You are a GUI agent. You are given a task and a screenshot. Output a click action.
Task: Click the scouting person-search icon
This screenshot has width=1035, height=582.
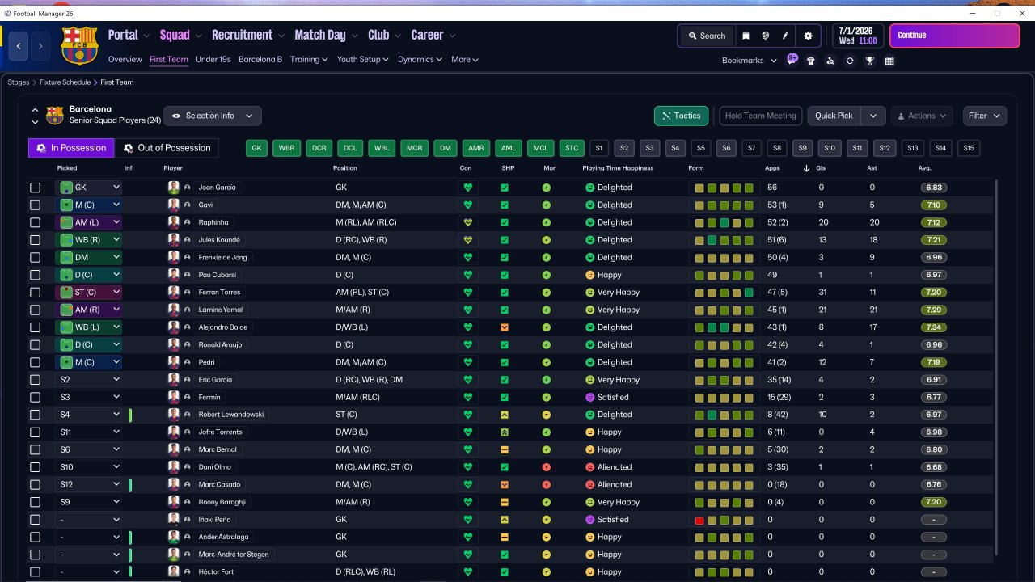point(830,61)
